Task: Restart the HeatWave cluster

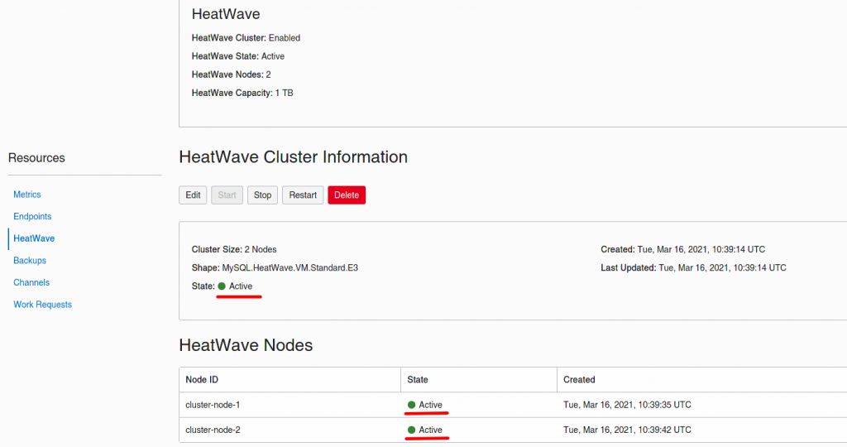Action: click(x=303, y=195)
